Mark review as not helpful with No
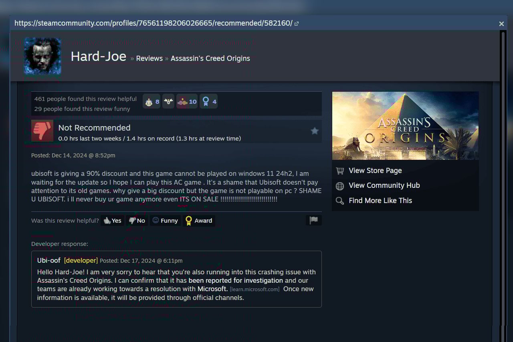513x342 pixels. coord(137,221)
